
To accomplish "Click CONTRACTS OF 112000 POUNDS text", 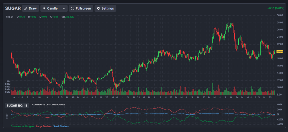I will pyautogui.click(x=49, y=105).
